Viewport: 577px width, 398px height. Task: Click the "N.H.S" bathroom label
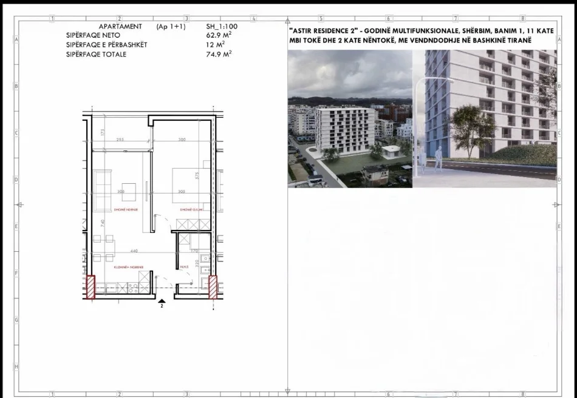pyautogui.click(x=185, y=267)
